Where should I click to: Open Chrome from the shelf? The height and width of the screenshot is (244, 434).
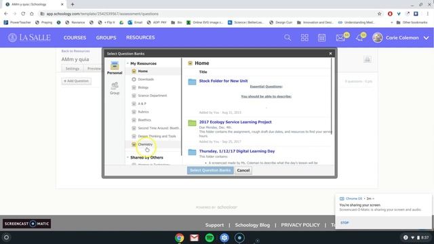click(179, 238)
